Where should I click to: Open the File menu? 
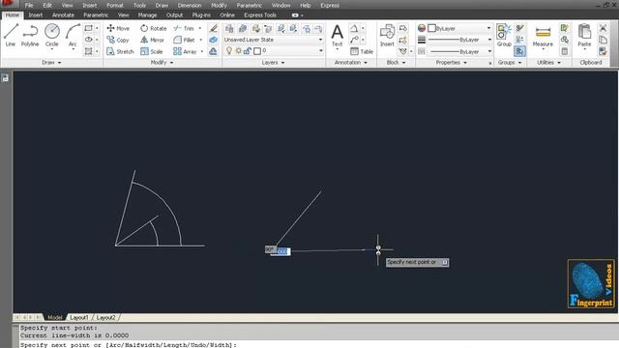coord(29,6)
